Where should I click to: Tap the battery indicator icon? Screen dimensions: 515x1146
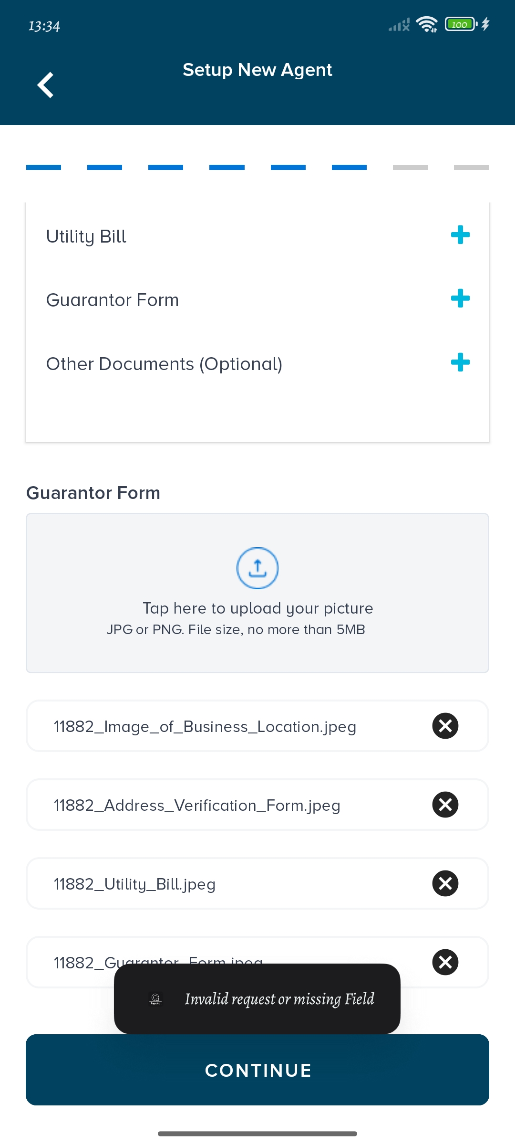pyautogui.click(x=461, y=24)
